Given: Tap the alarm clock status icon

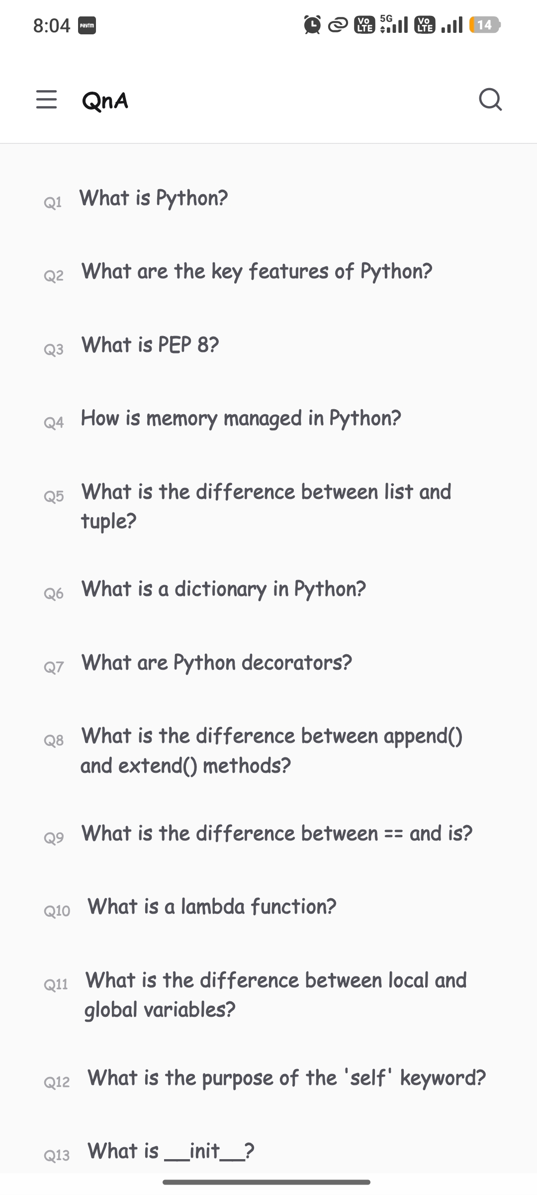Looking at the screenshot, I should click(312, 24).
